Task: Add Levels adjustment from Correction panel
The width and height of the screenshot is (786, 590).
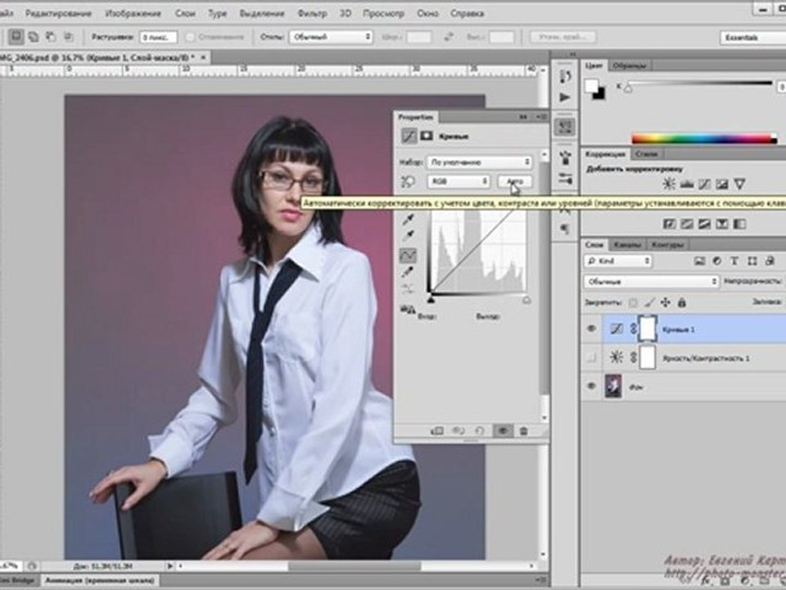Action: pyautogui.click(x=686, y=184)
